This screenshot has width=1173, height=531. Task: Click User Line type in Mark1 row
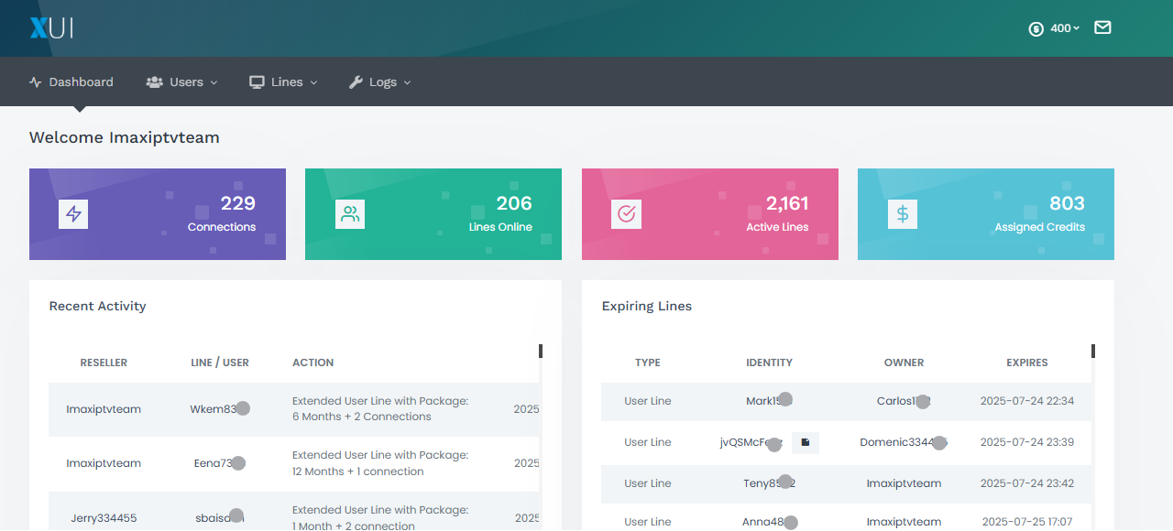[648, 401]
